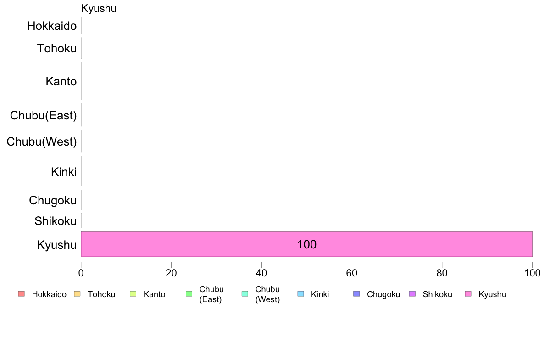Image resolution: width=545 pixels, height=338 pixels.
Task: Click the 40 tick on x-axis
Action: pyautogui.click(x=261, y=273)
